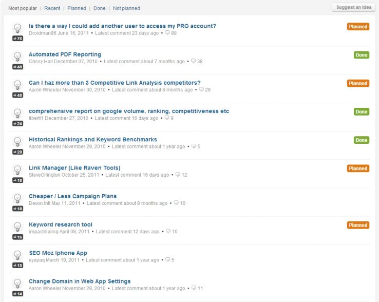Select the Not planned filter
Image resolution: width=379 pixels, height=302 pixels.
[x=126, y=8]
